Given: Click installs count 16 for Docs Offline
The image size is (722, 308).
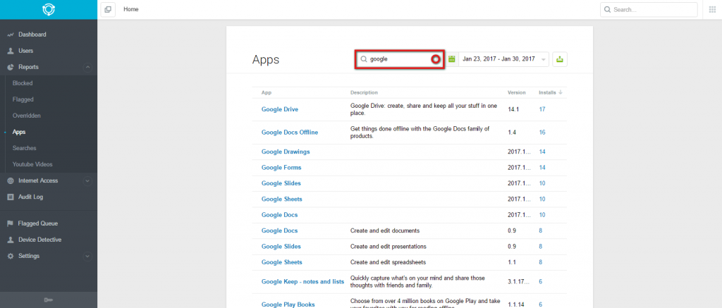Looking at the screenshot, I should click(x=542, y=133).
